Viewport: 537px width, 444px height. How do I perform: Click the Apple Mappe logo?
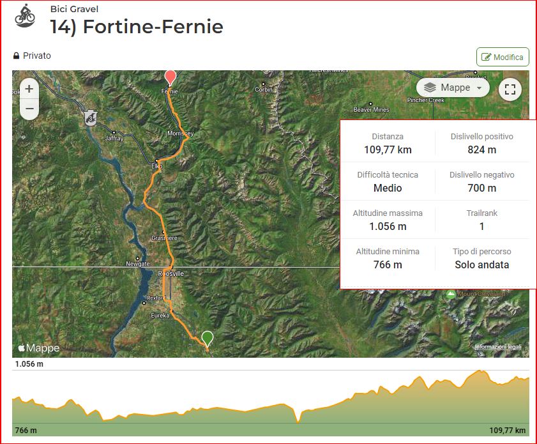38,348
